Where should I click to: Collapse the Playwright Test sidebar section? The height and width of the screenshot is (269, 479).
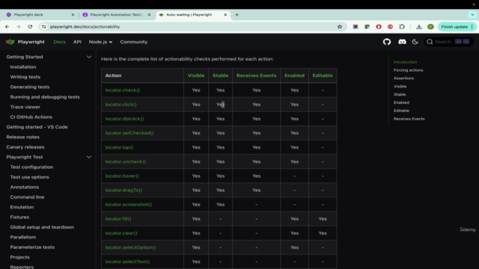(88, 157)
